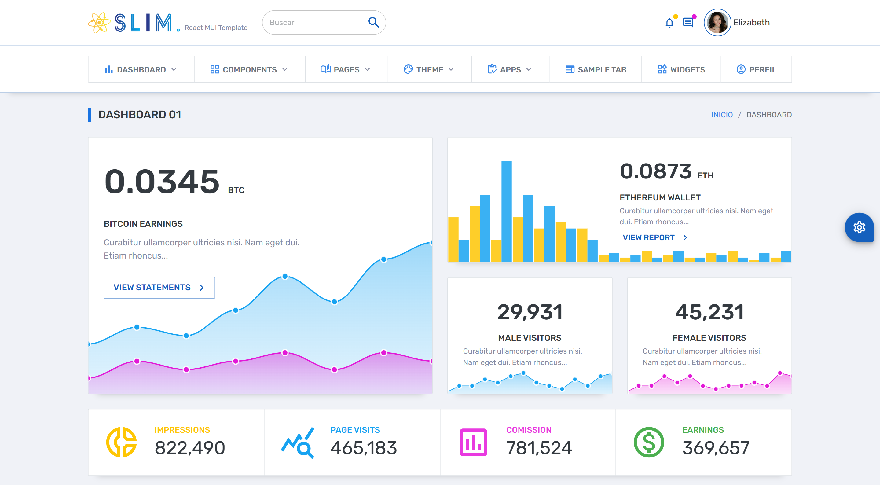Go to PERFIL page
This screenshot has width=880, height=485.
(756, 69)
